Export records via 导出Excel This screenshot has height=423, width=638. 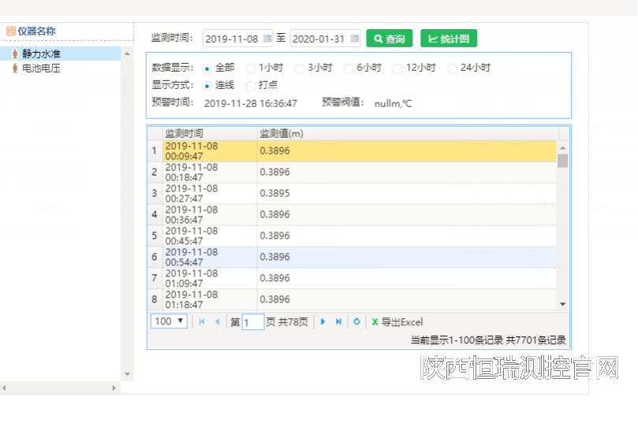point(397,321)
